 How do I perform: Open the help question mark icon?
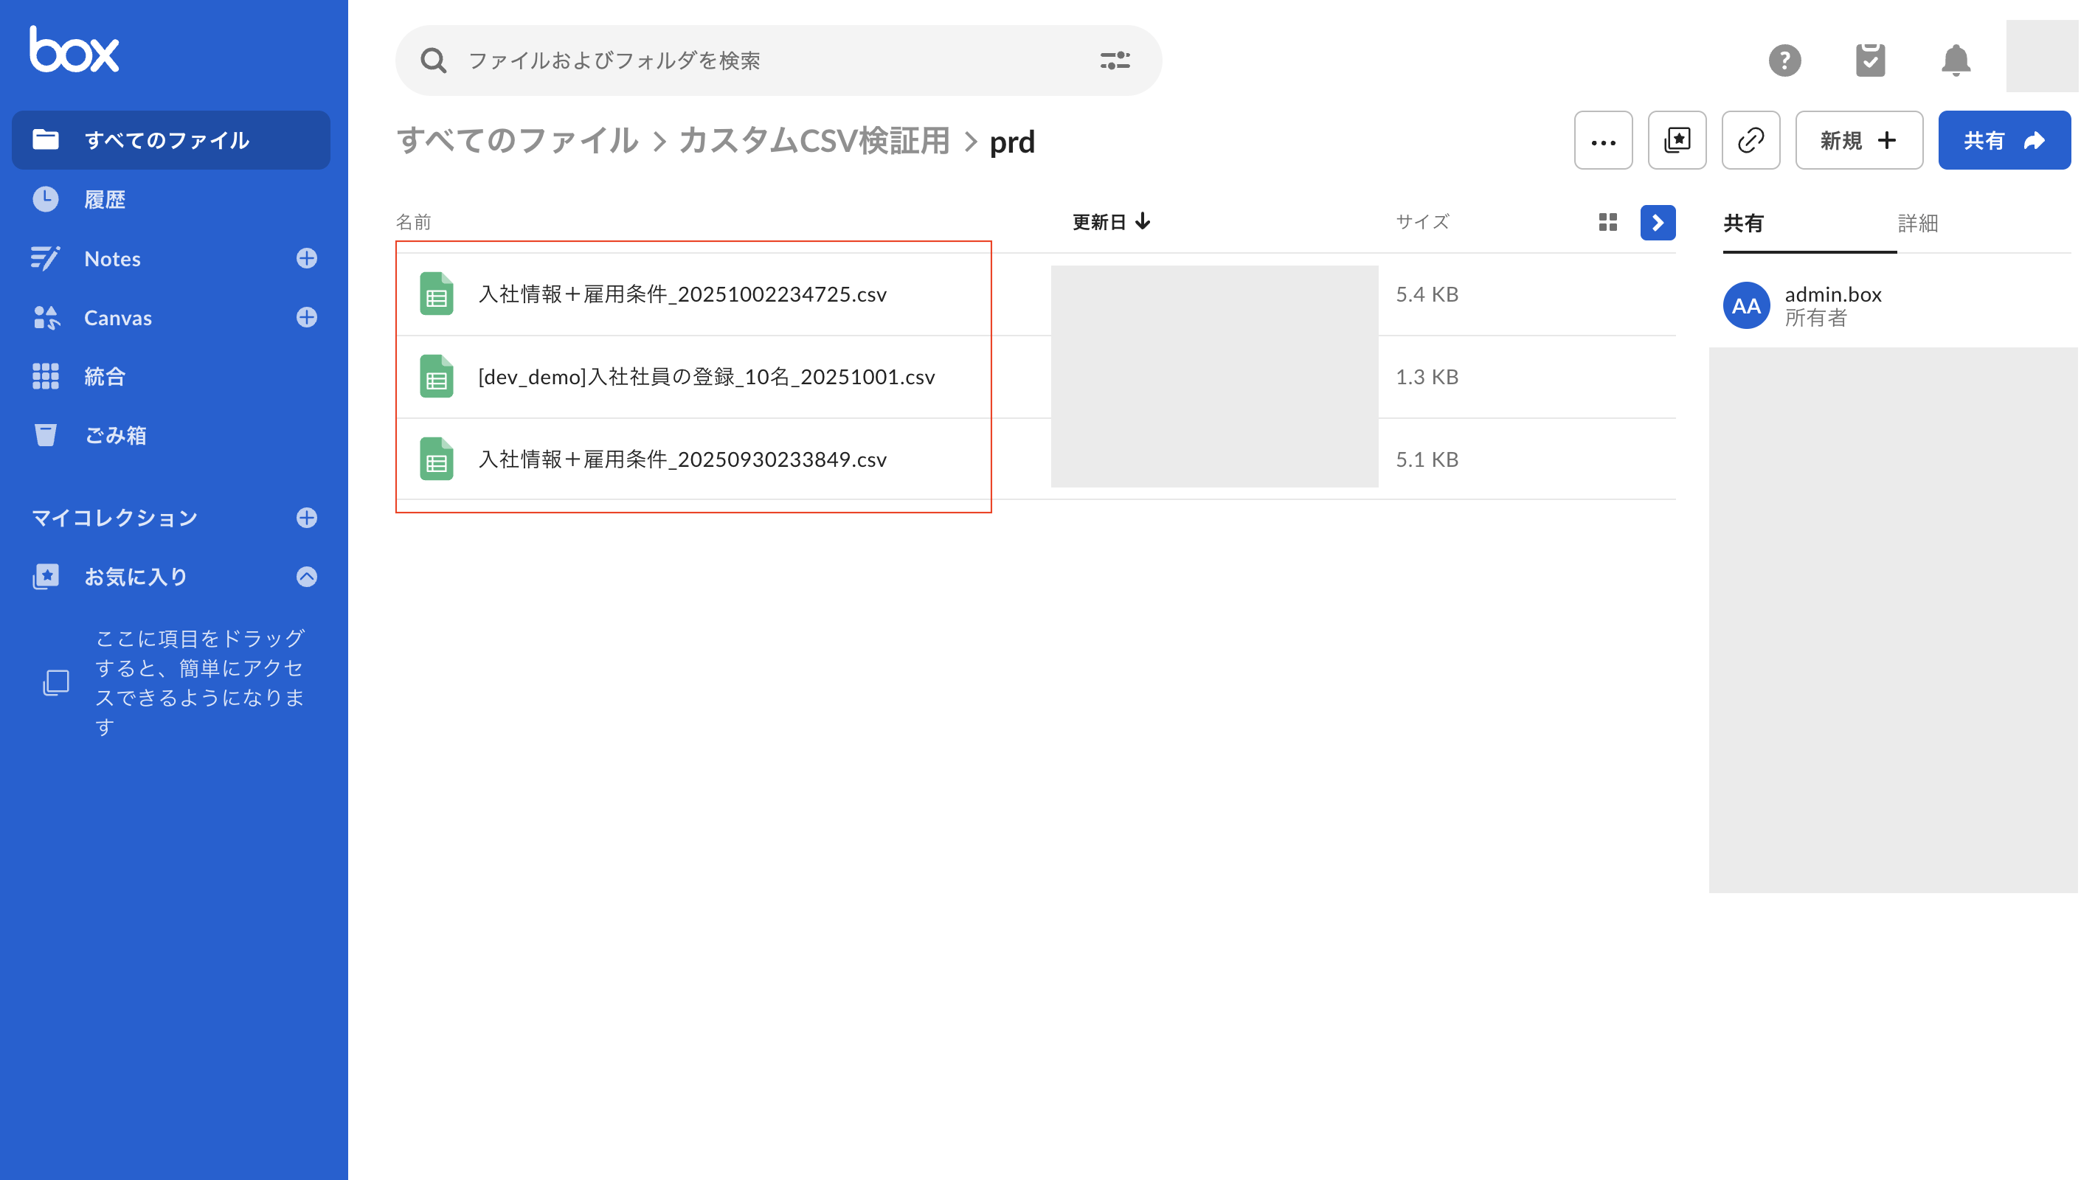coord(1784,60)
